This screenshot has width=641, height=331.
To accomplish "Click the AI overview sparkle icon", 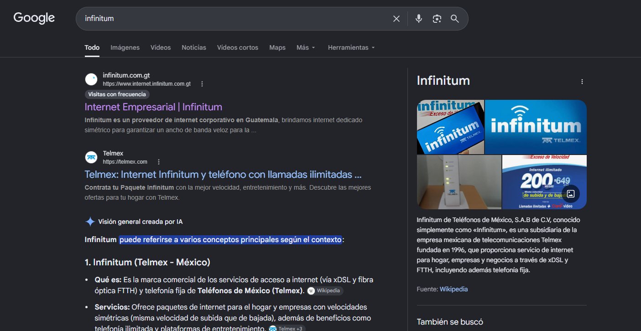I will click(x=90, y=222).
